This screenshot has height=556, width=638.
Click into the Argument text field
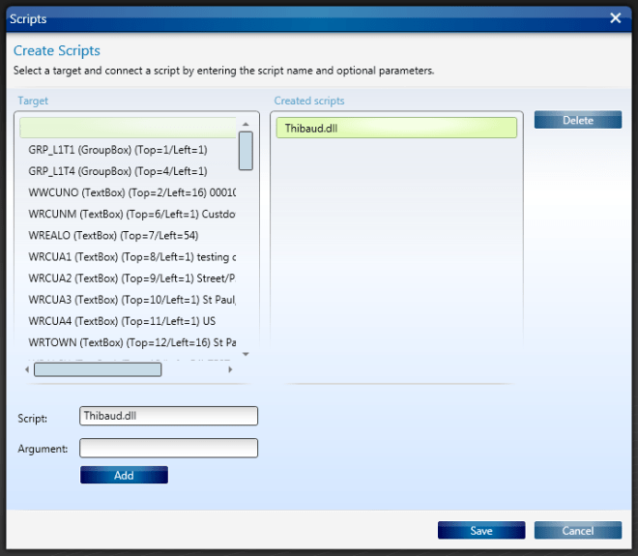pos(168,448)
